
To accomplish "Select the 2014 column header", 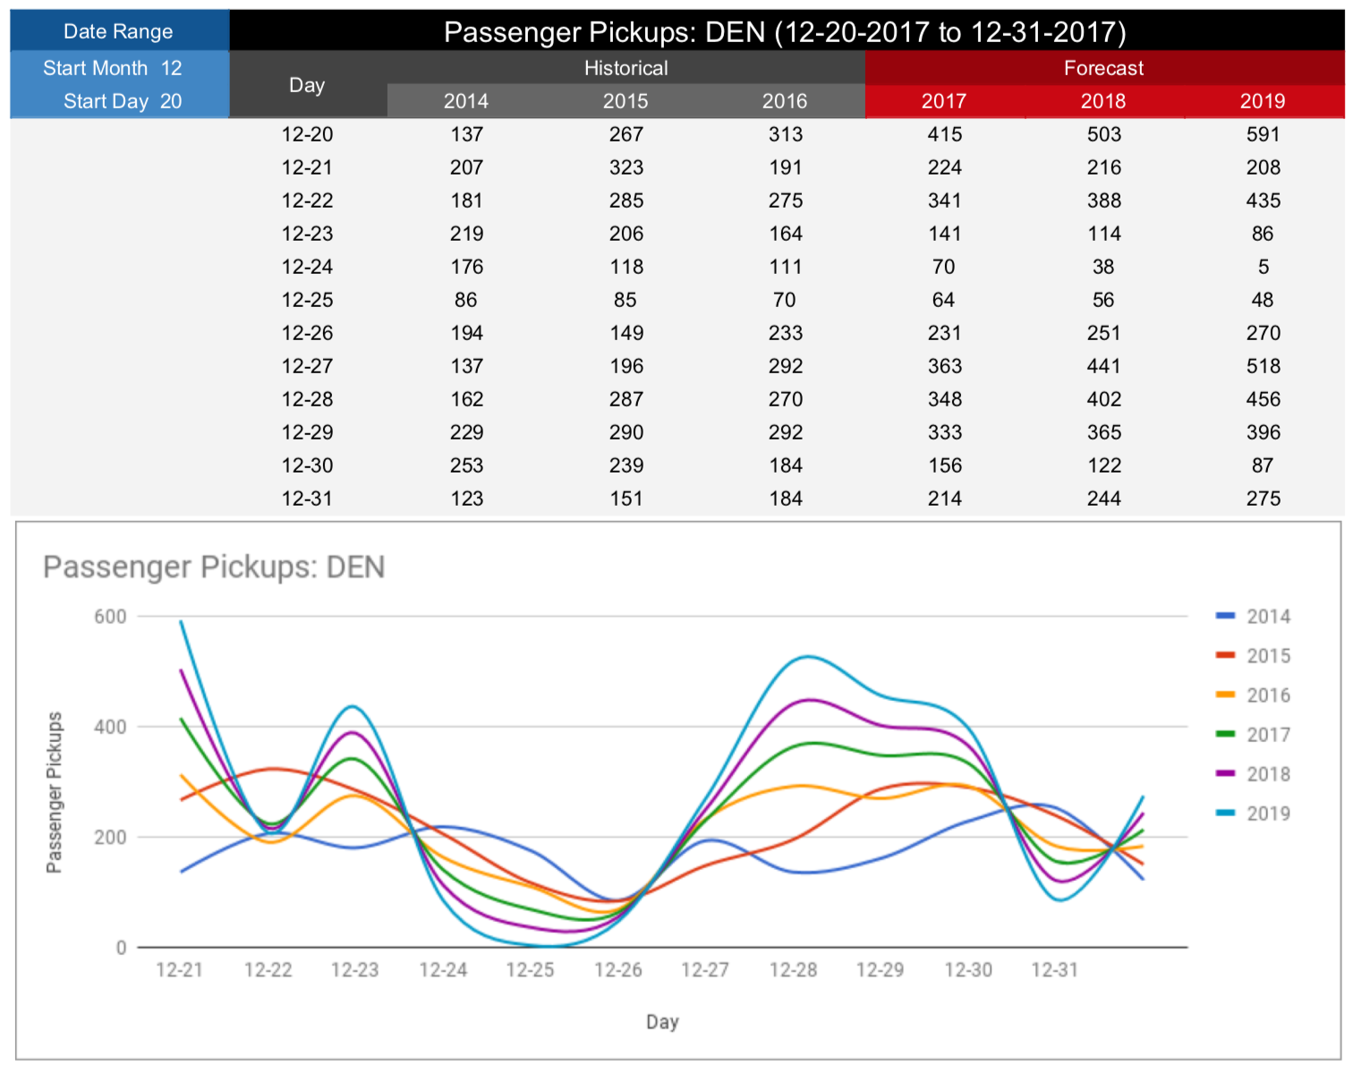I will 467,101.
